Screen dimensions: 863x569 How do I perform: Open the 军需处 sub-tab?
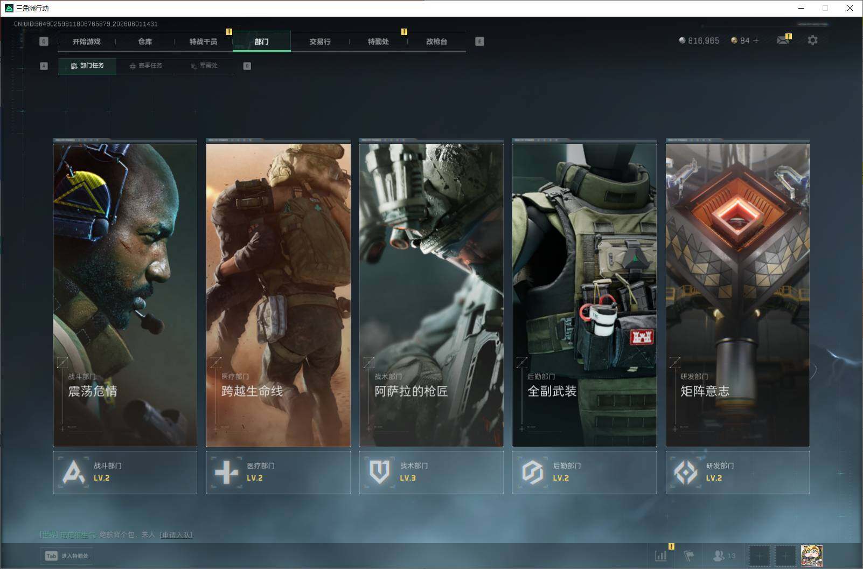click(204, 66)
